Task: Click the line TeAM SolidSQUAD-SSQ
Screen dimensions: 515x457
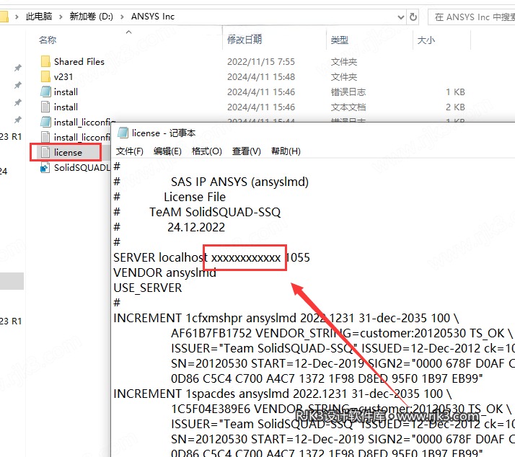Action: tap(215, 212)
